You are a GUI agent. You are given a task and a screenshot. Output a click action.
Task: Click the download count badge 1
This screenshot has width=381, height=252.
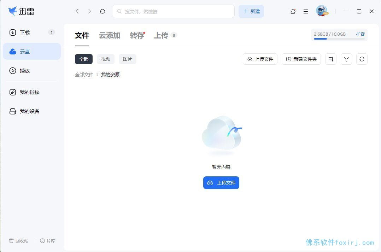[52, 32]
